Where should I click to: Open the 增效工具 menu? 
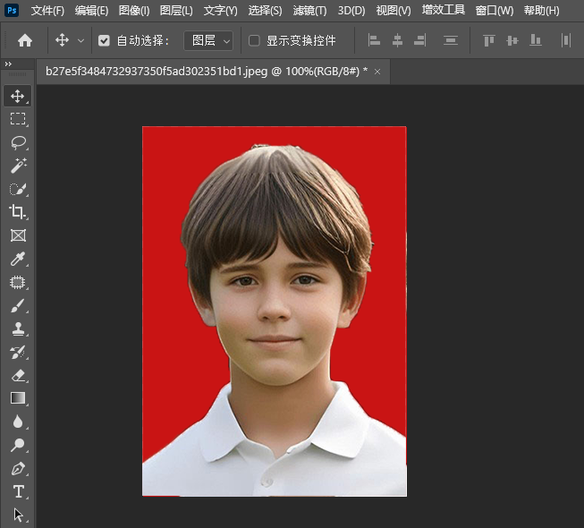tap(444, 10)
